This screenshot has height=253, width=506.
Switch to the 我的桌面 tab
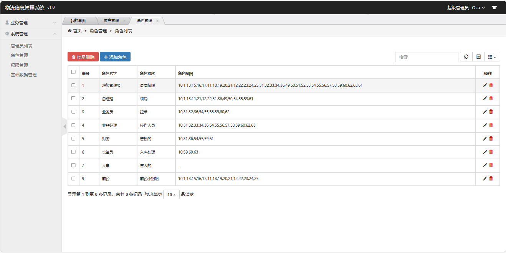[x=78, y=21]
